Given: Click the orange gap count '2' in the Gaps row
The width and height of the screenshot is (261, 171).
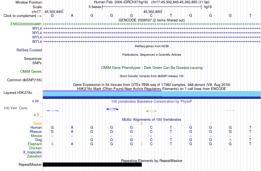Looking at the screenshot, I should 141,124.
